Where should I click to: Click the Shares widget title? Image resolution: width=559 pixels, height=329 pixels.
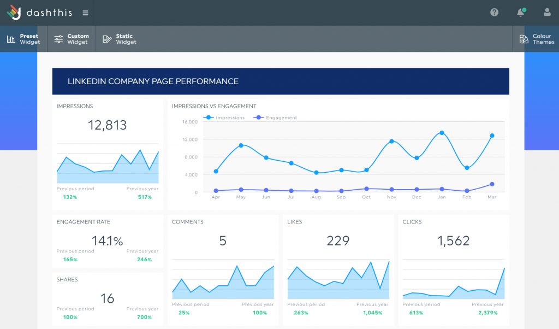pos(67,279)
